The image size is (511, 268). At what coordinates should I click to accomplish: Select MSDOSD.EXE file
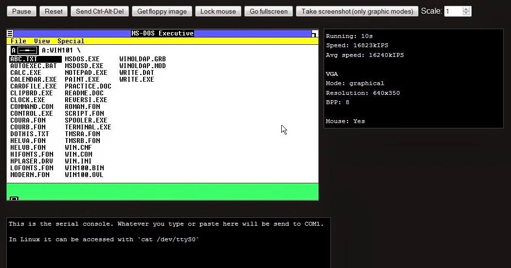coord(84,66)
